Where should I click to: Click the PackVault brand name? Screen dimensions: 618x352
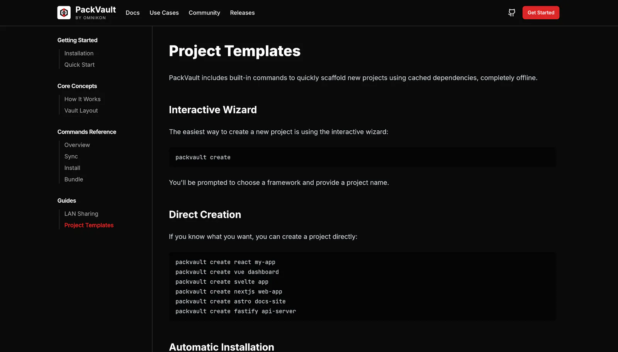[95, 10]
